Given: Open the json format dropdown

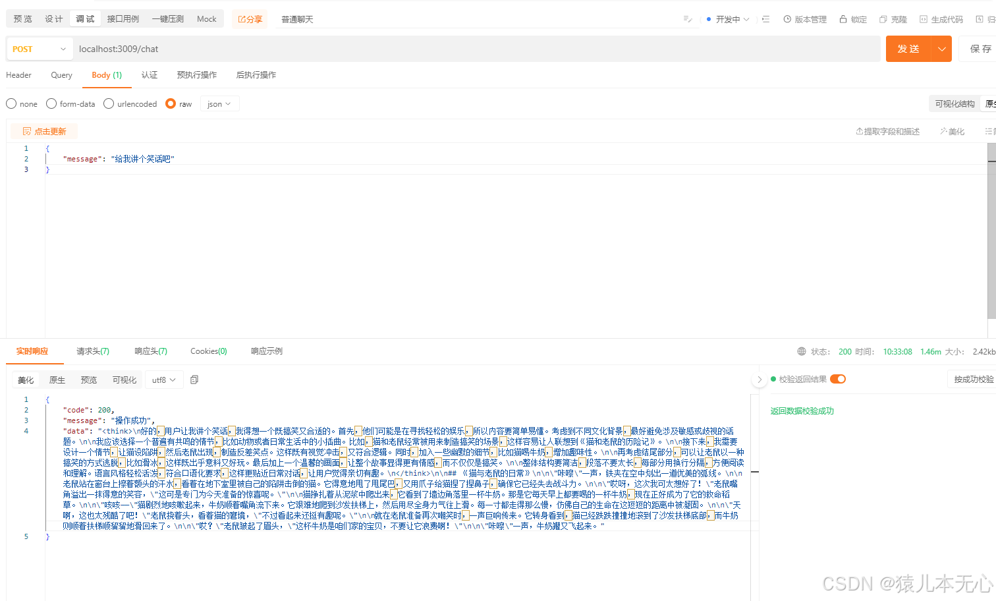Looking at the screenshot, I should [x=219, y=103].
